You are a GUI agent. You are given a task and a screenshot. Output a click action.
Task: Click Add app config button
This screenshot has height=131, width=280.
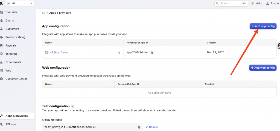point(263,26)
